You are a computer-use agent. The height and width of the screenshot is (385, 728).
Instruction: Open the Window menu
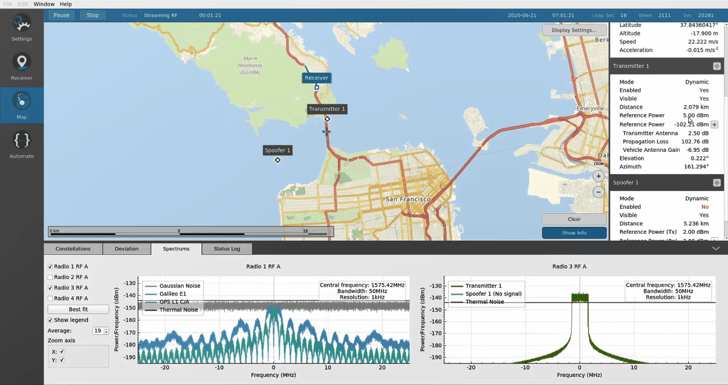pos(44,4)
